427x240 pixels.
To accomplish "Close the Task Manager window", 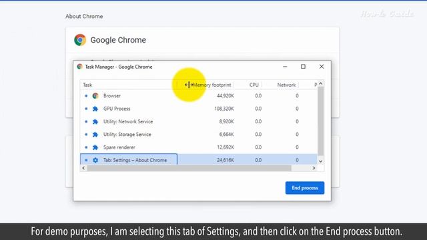I will (322, 67).
